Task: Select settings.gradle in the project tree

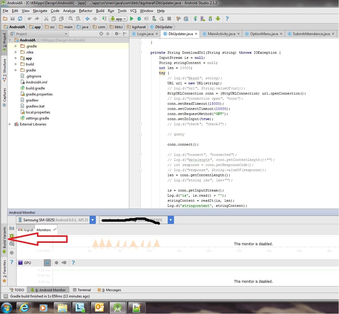Action: coord(37,118)
